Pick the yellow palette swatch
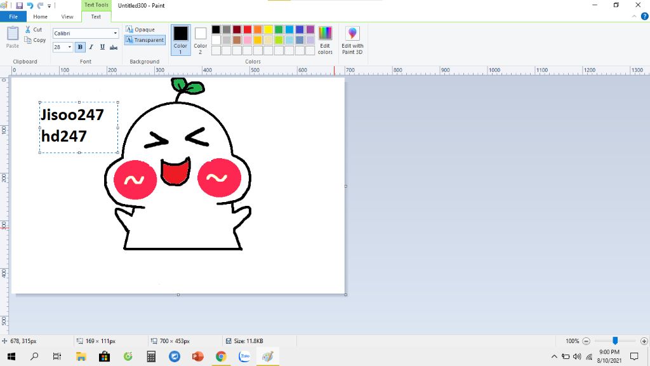The image size is (650, 366). point(269,29)
